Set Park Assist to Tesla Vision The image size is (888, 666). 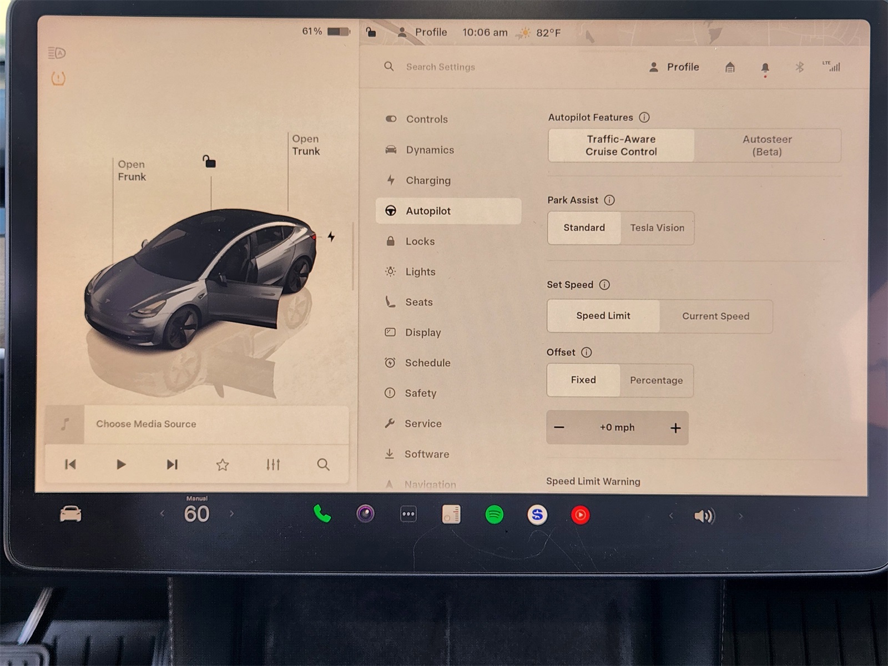click(657, 228)
